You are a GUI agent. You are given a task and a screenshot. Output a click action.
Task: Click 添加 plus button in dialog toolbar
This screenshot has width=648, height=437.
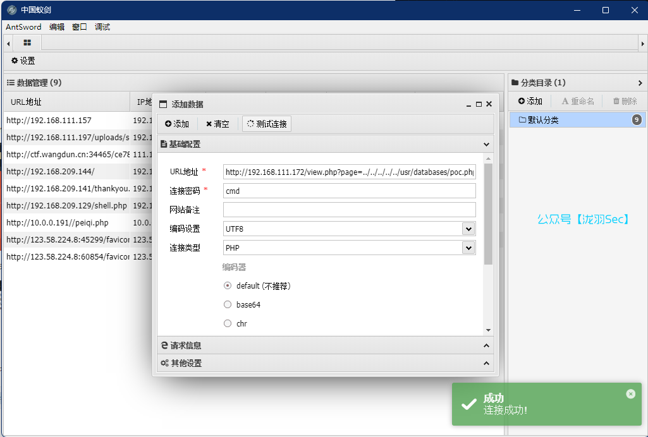pyautogui.click(x=177, y=124)
